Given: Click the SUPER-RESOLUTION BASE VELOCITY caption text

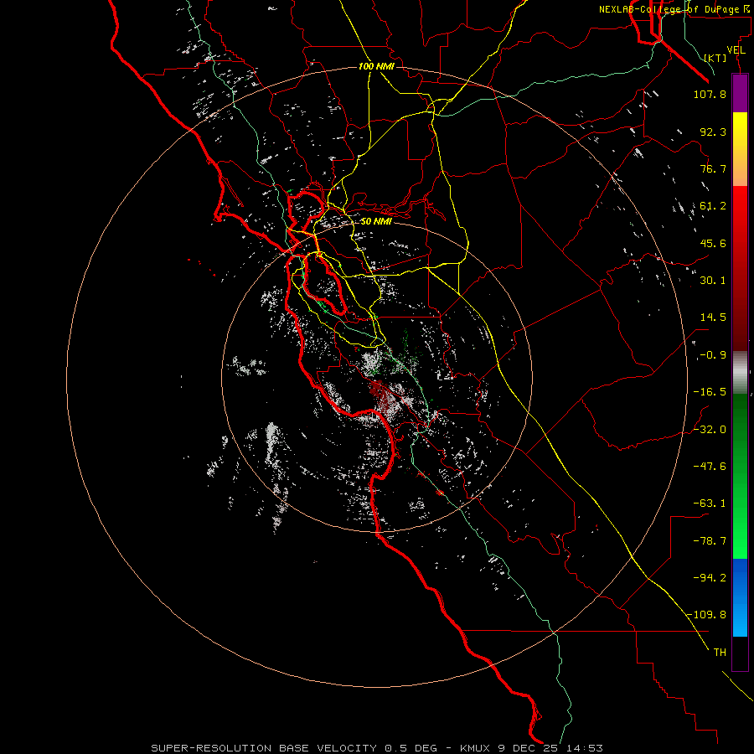Looking at the screenshot, I should [264, 748].
